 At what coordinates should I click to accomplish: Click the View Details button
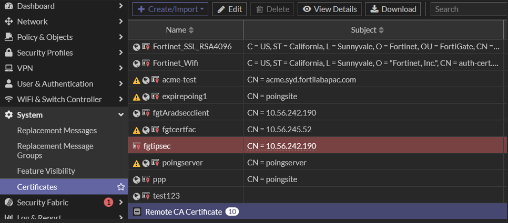click(329, 9)
